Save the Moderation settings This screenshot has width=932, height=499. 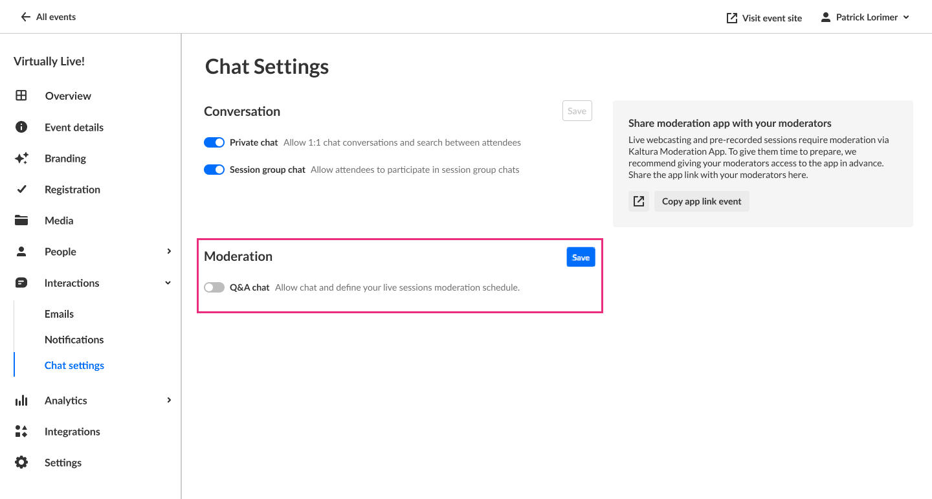point(581,258)
